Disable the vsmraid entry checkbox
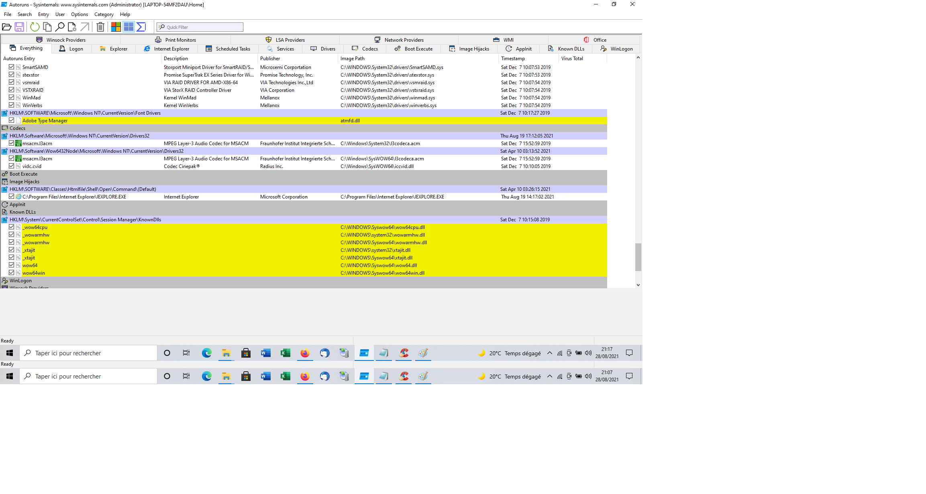Image resolution: width=926 pixels, height=494 pixels. 12,82
